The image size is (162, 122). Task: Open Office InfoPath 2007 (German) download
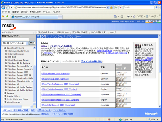coord(55,74)
